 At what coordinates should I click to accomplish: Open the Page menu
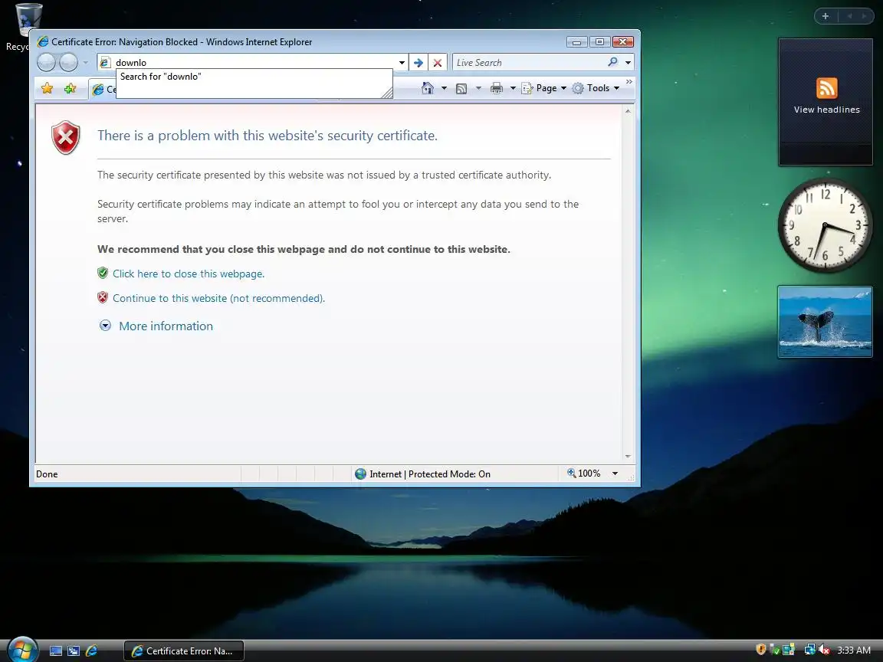[543, 88]
